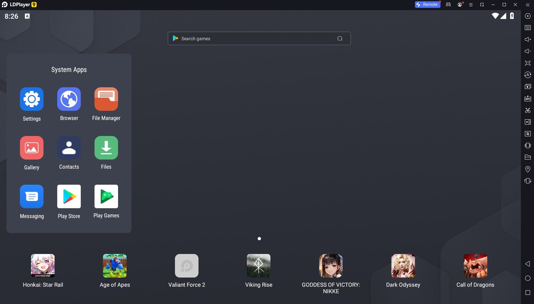The image size is (534, 304).
Task: Launch Call of Dragons game
Action: click(475, 266)
